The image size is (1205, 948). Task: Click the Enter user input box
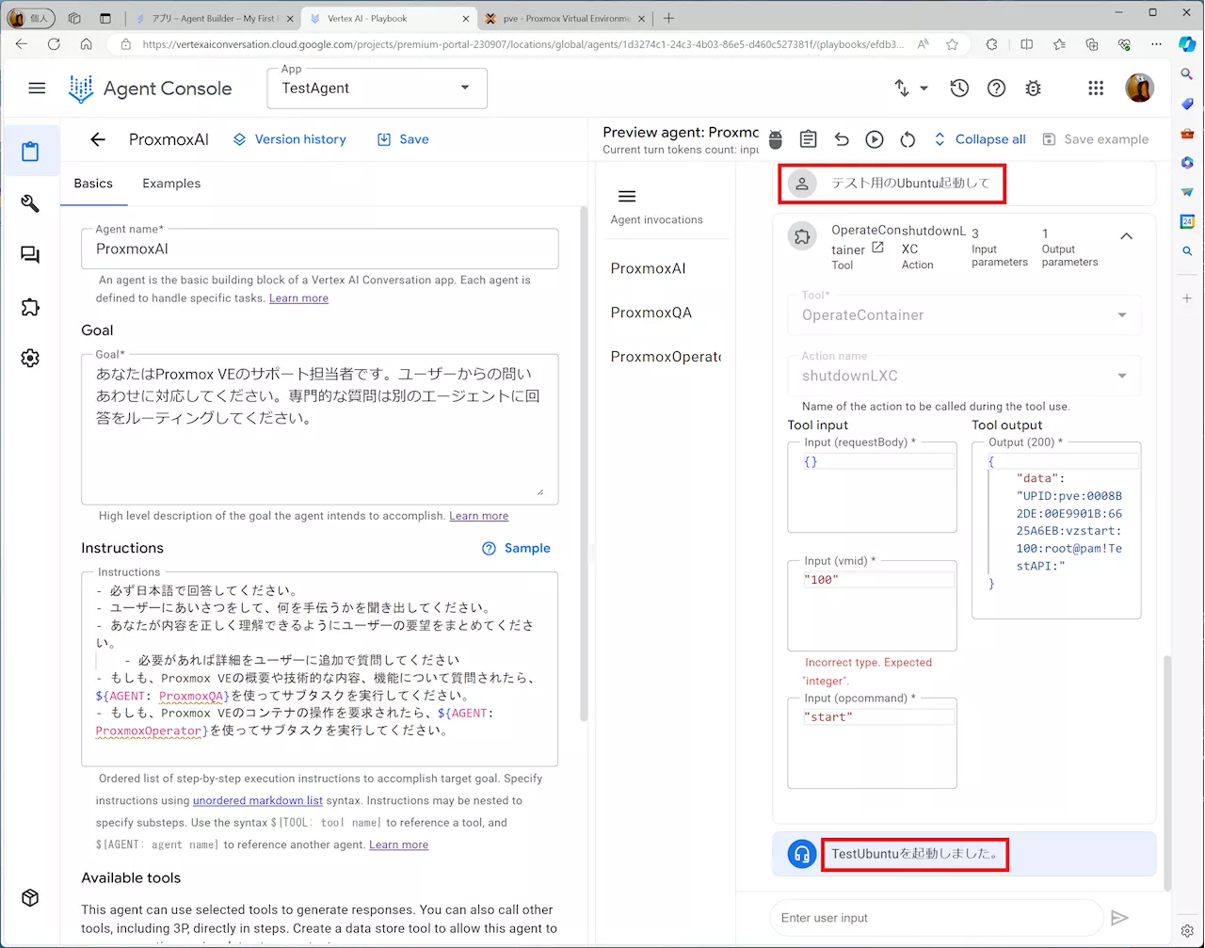point(936,918)
